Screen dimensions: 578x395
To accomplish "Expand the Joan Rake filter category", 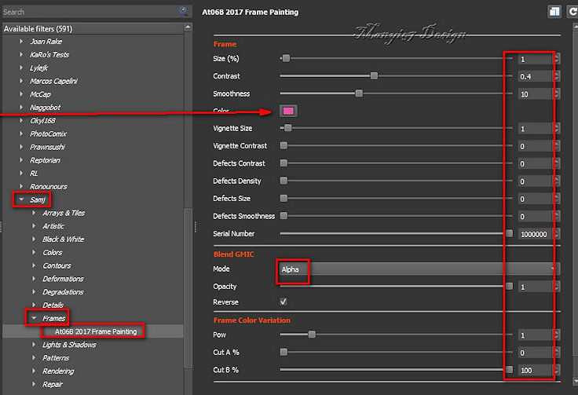I will (22, 41).
